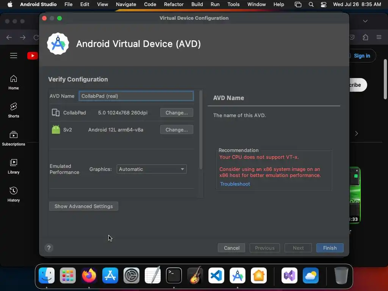The width and height of the screenshot is (388, 291).
Task: Open TextEdit notepad icon in dock
Action: point(153,275)
